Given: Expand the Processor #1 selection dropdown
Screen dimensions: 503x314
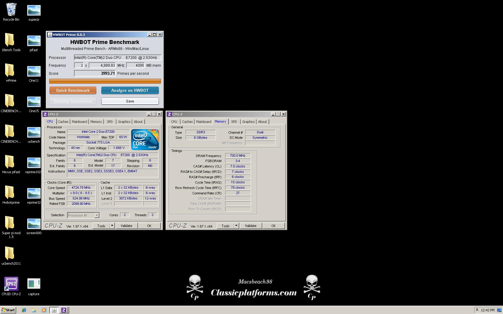Looking at the screenshot, I should [97, 215].
